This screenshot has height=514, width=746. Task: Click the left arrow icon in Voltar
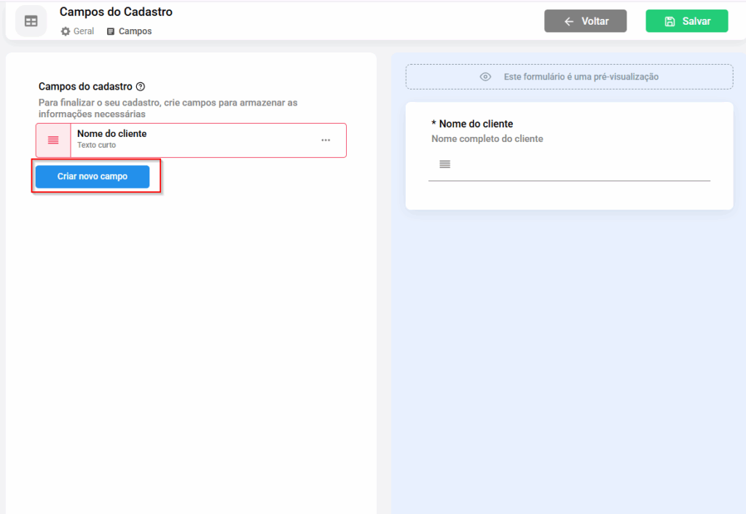[569, 22]
